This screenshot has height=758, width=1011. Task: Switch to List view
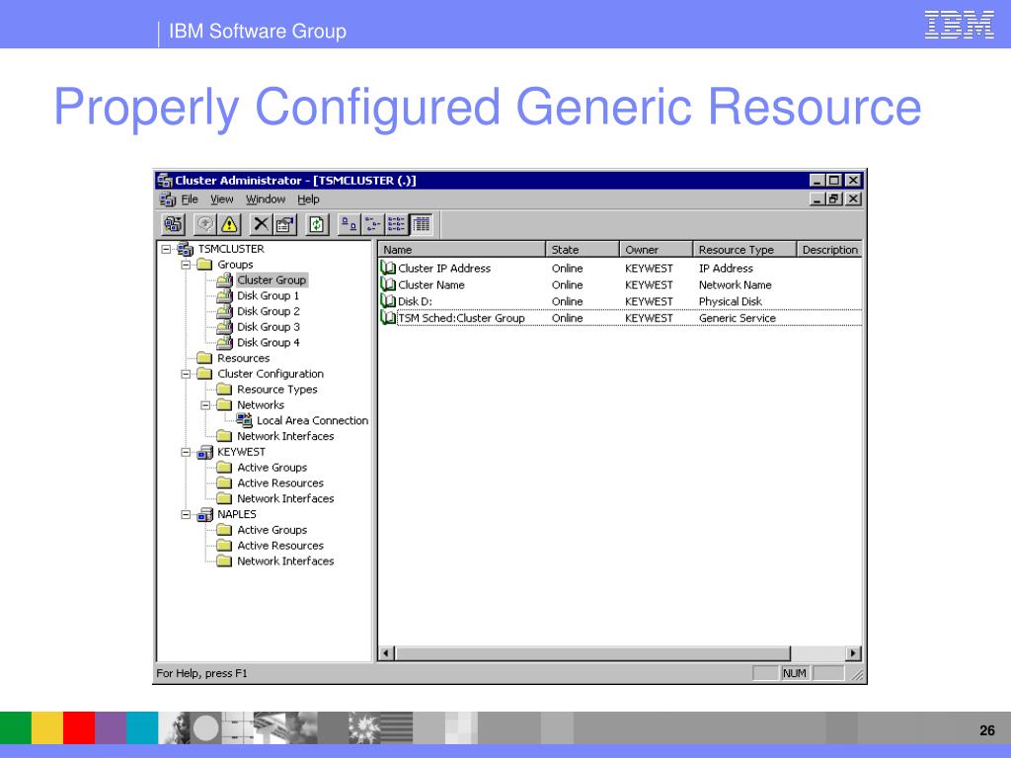click(397, 224)
